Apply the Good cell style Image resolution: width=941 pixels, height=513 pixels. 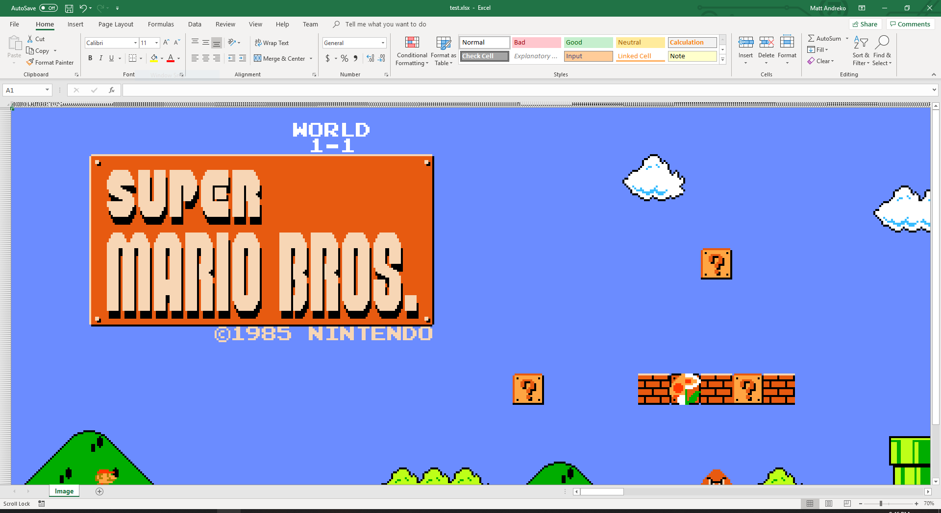click(588, 43)
